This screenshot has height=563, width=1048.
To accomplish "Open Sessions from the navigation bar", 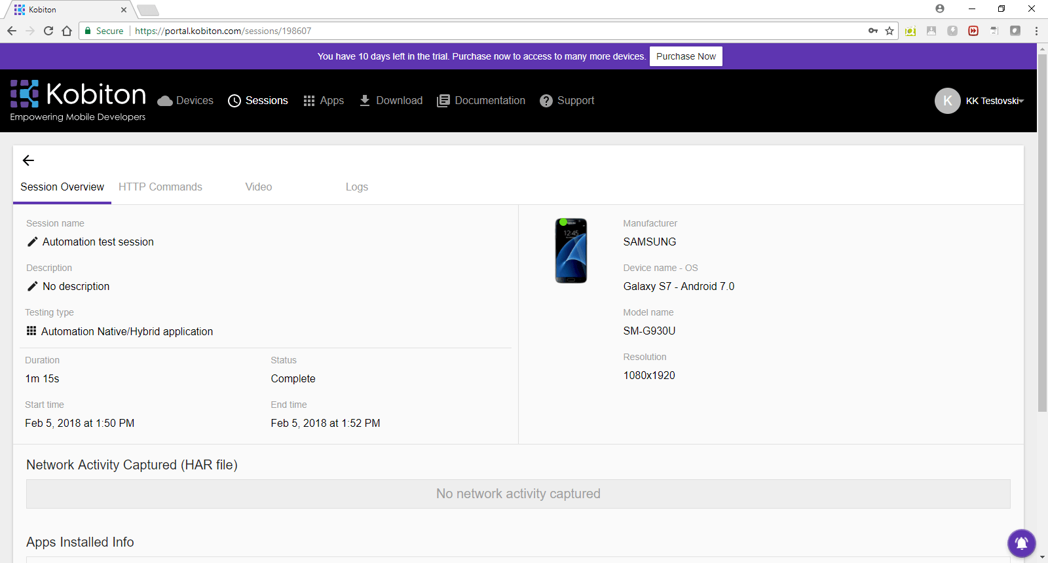I will click(x=258, y=100).
